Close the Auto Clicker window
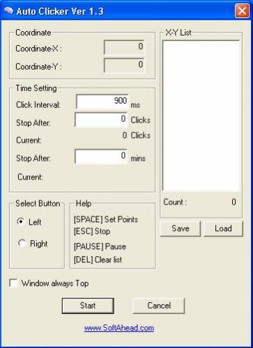253x348 pixels. [x=242, y=10]
